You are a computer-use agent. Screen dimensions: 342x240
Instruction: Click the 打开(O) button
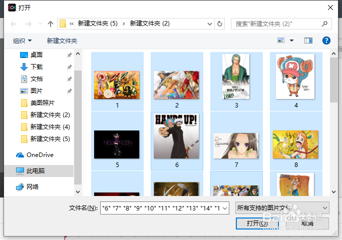[x=257, y=223]
